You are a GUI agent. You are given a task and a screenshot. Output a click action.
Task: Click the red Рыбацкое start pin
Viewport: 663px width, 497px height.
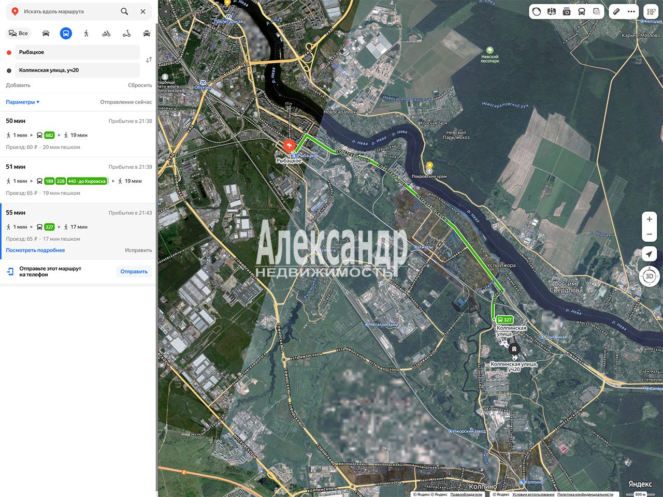(x=289, y=146)
